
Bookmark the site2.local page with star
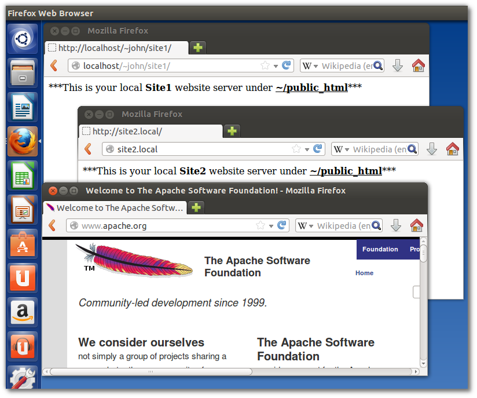296,149
